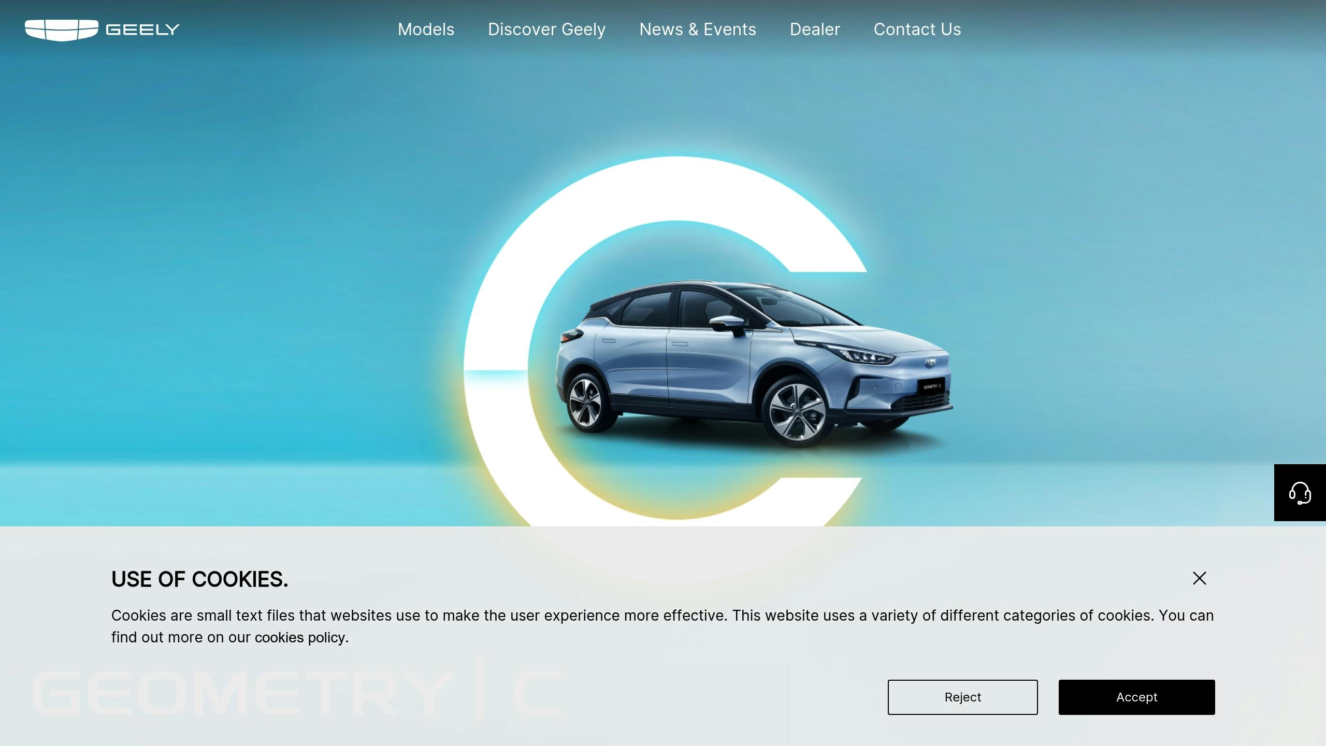Navigate to Contact Us
This screenshot has height=746, width=1326.
(x=917, y=30)
